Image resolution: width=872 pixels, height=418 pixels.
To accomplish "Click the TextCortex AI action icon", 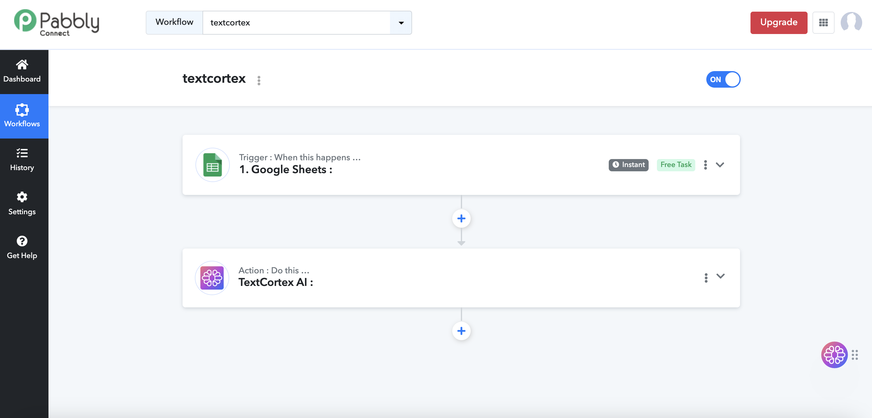I will 212,278.
